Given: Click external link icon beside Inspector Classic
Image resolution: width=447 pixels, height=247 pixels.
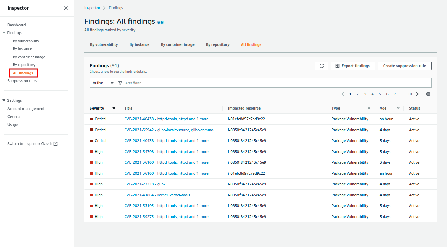Looking at the screenshot, I should 56,144.
